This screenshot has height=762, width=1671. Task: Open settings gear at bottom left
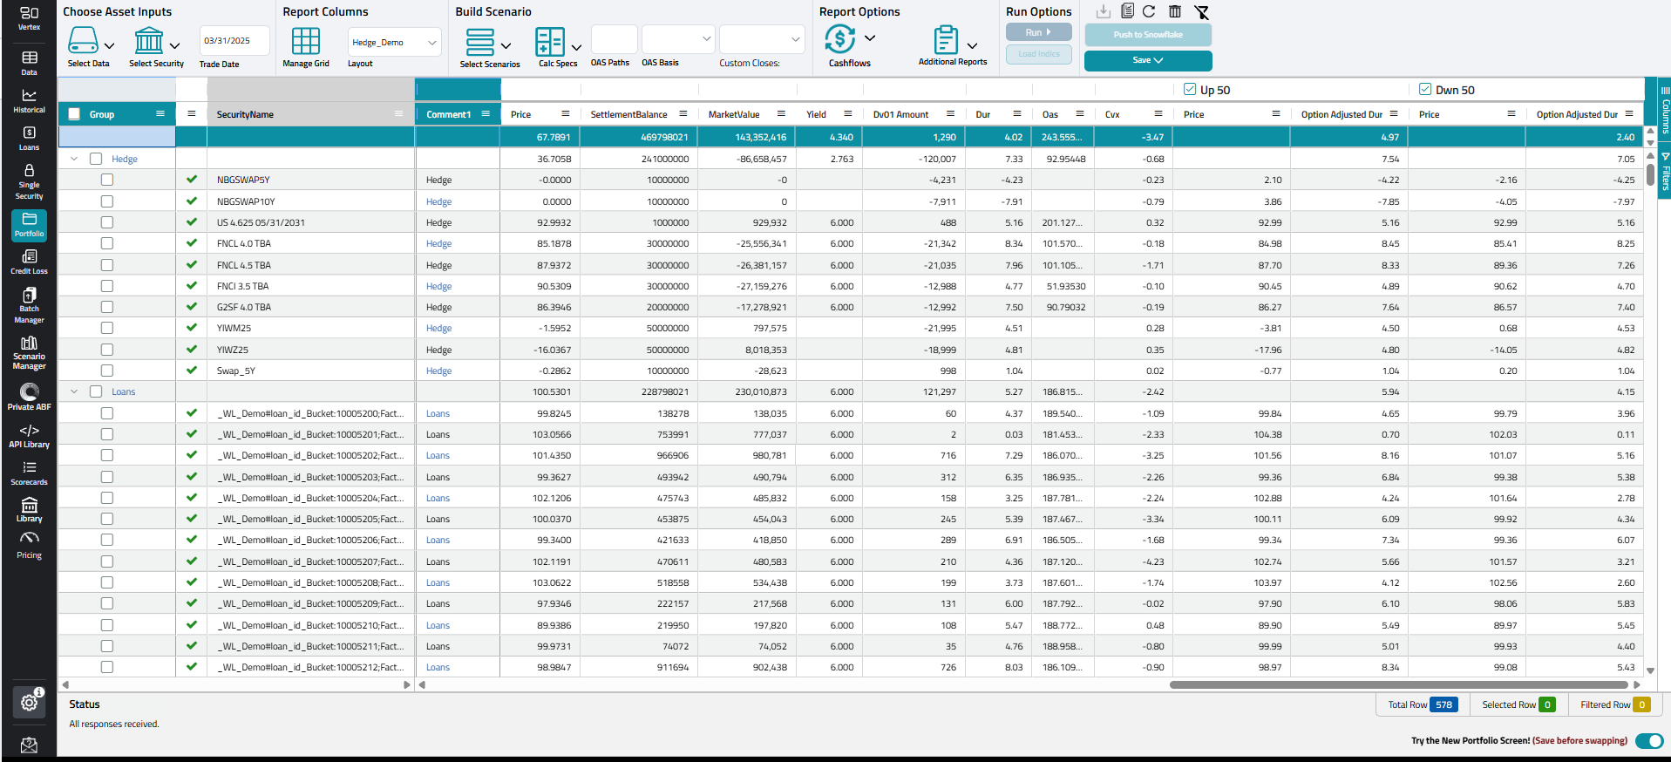tap(29, 703)
